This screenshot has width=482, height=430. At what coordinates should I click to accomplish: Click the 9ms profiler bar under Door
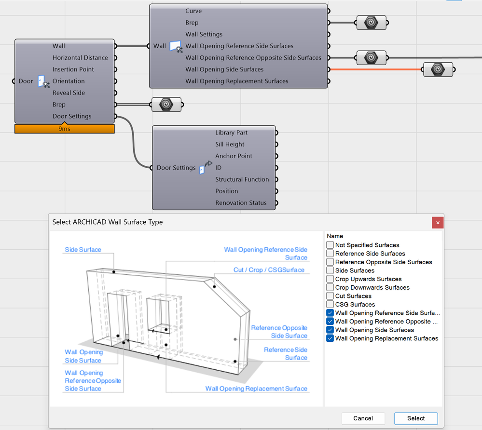[65, 129]
